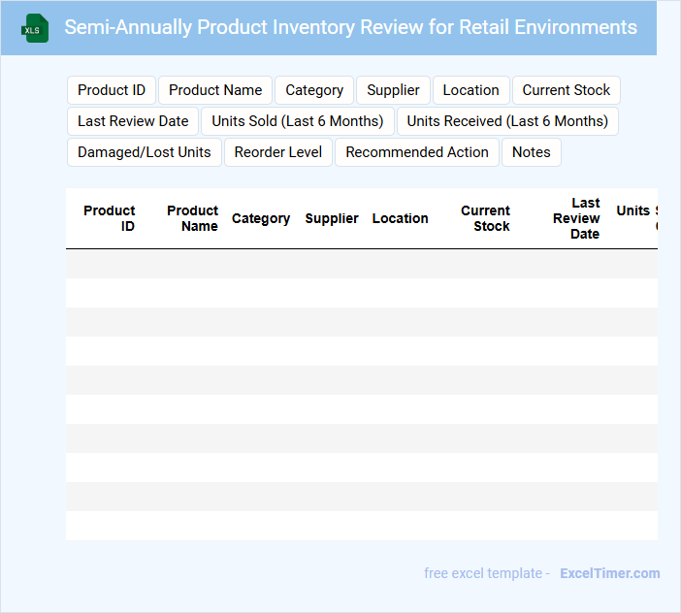Select the Last Review Date tag
Screen dimensions: 681x613
point(133,121)
